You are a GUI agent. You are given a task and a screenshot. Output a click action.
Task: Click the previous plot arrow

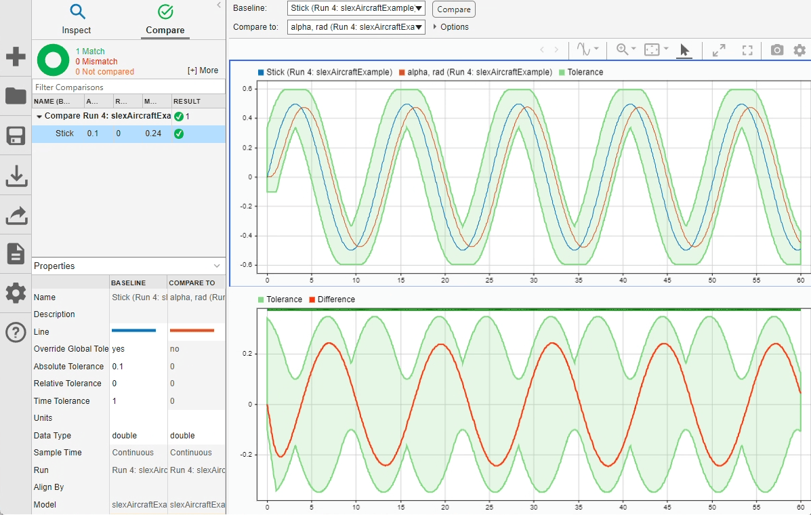pyautogui.click(x=541, y=49)
